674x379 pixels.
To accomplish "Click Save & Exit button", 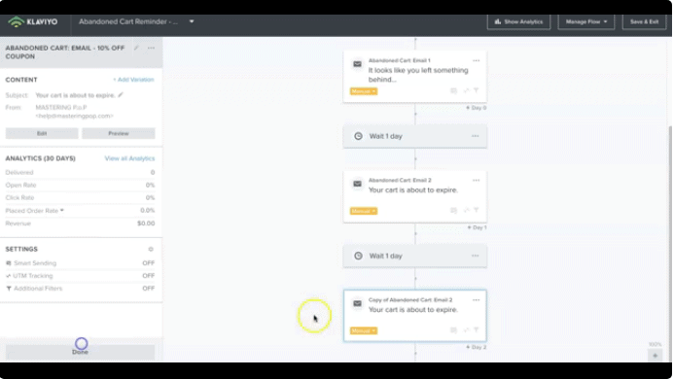I will point(645,21).
